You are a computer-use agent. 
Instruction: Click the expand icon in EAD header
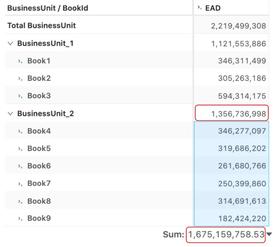[200, 8]
